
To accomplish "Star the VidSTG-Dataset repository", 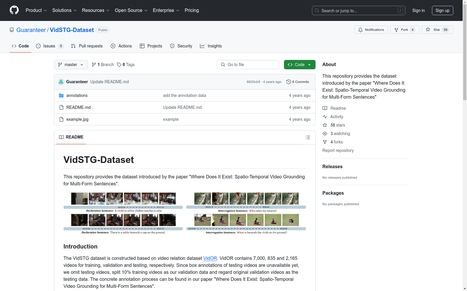I will tap(437, 30).
